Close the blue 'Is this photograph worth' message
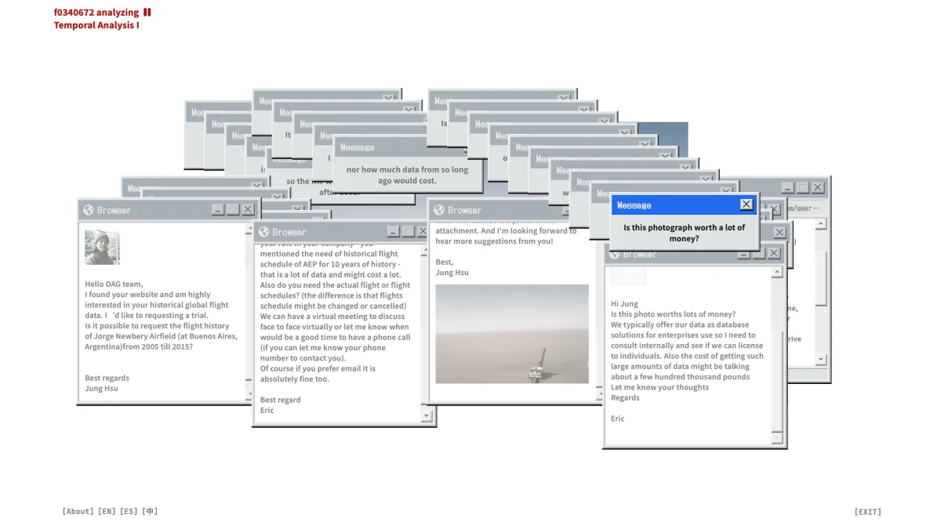 [747, 205]
